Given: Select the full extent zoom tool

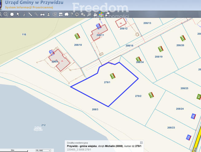Looking at the screenshot, I should point(12,14).
